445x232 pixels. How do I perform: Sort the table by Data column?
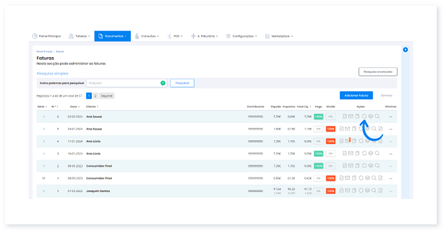(x=74, y=106)
